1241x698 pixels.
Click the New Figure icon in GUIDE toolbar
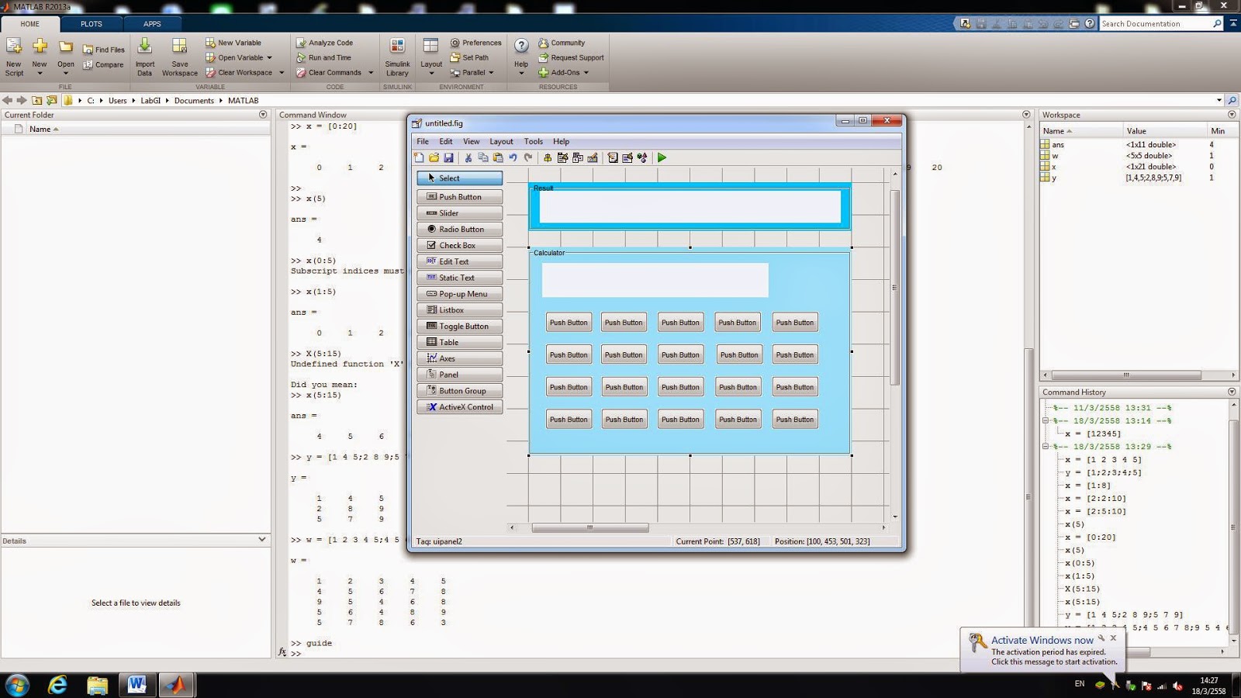(x=419, y=157)
